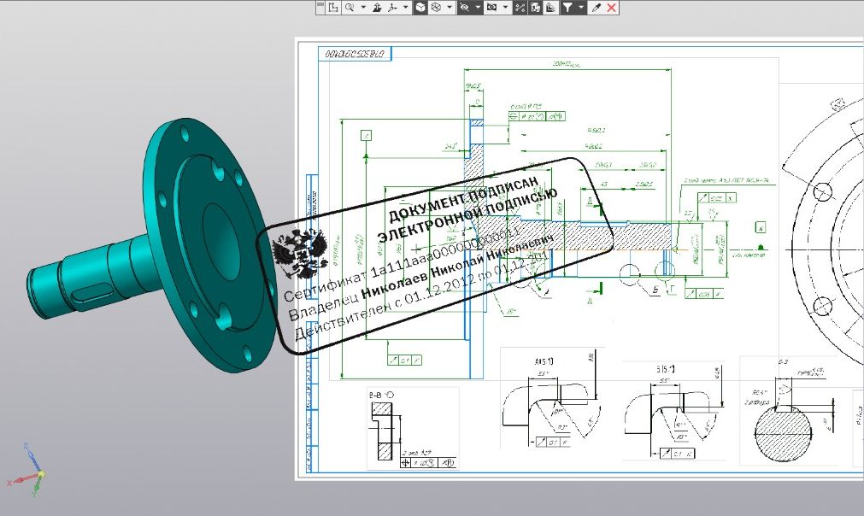Viewport: 864px width, 516px height.
Task: Click the percent-style icon in toolbar
Action: [x=520, y=7]
